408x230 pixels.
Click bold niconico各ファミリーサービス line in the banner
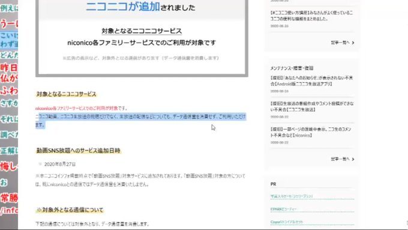pos(142,43)
